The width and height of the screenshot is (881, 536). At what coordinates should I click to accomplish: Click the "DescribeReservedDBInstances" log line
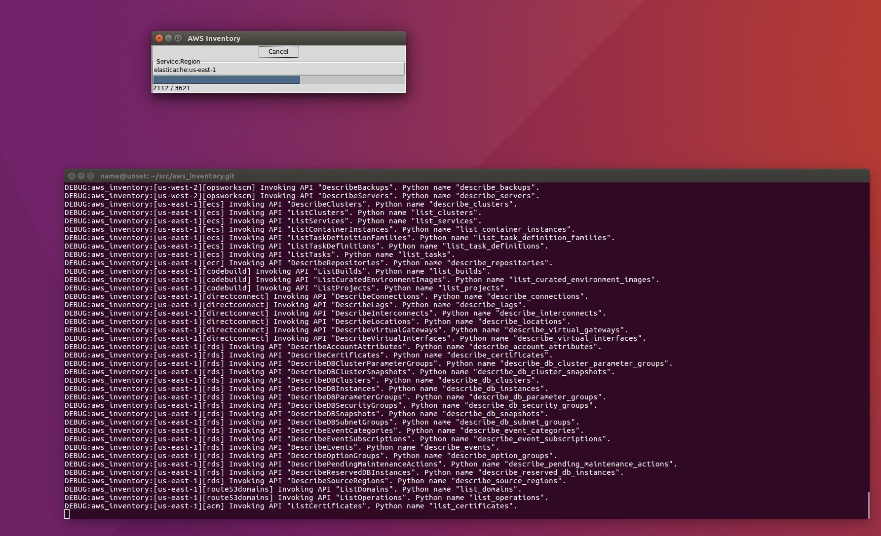point(344,472)
